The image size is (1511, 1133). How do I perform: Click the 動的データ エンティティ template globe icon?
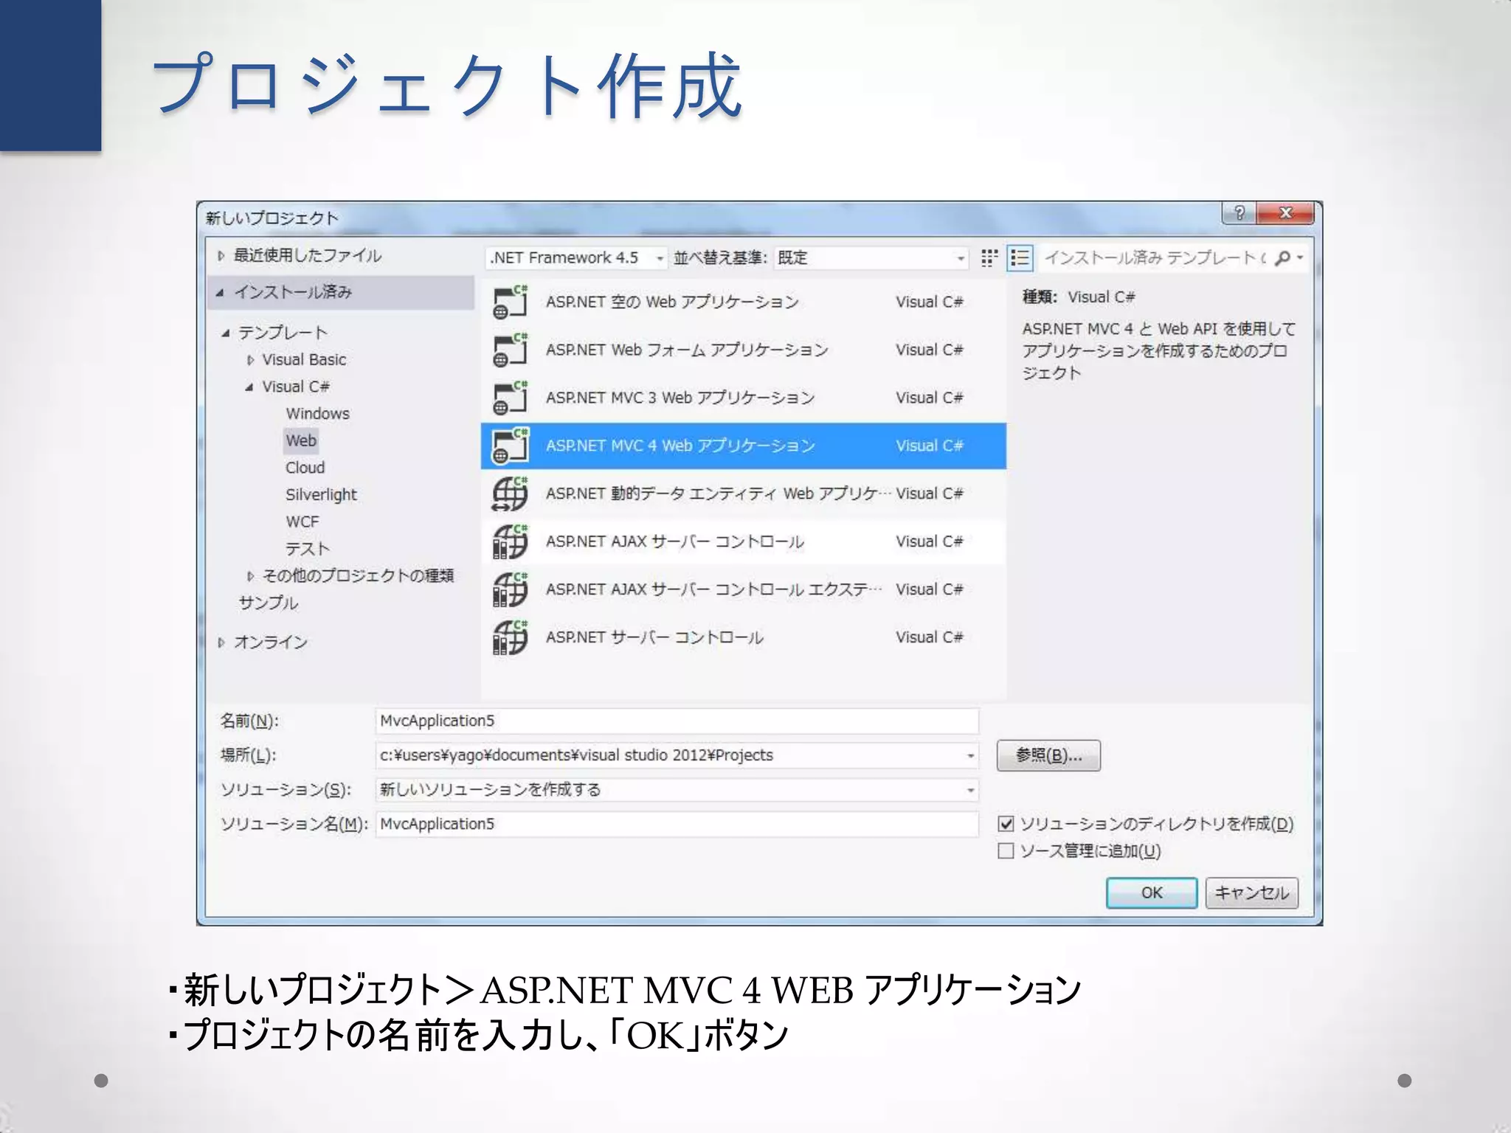tap(510, 493)
